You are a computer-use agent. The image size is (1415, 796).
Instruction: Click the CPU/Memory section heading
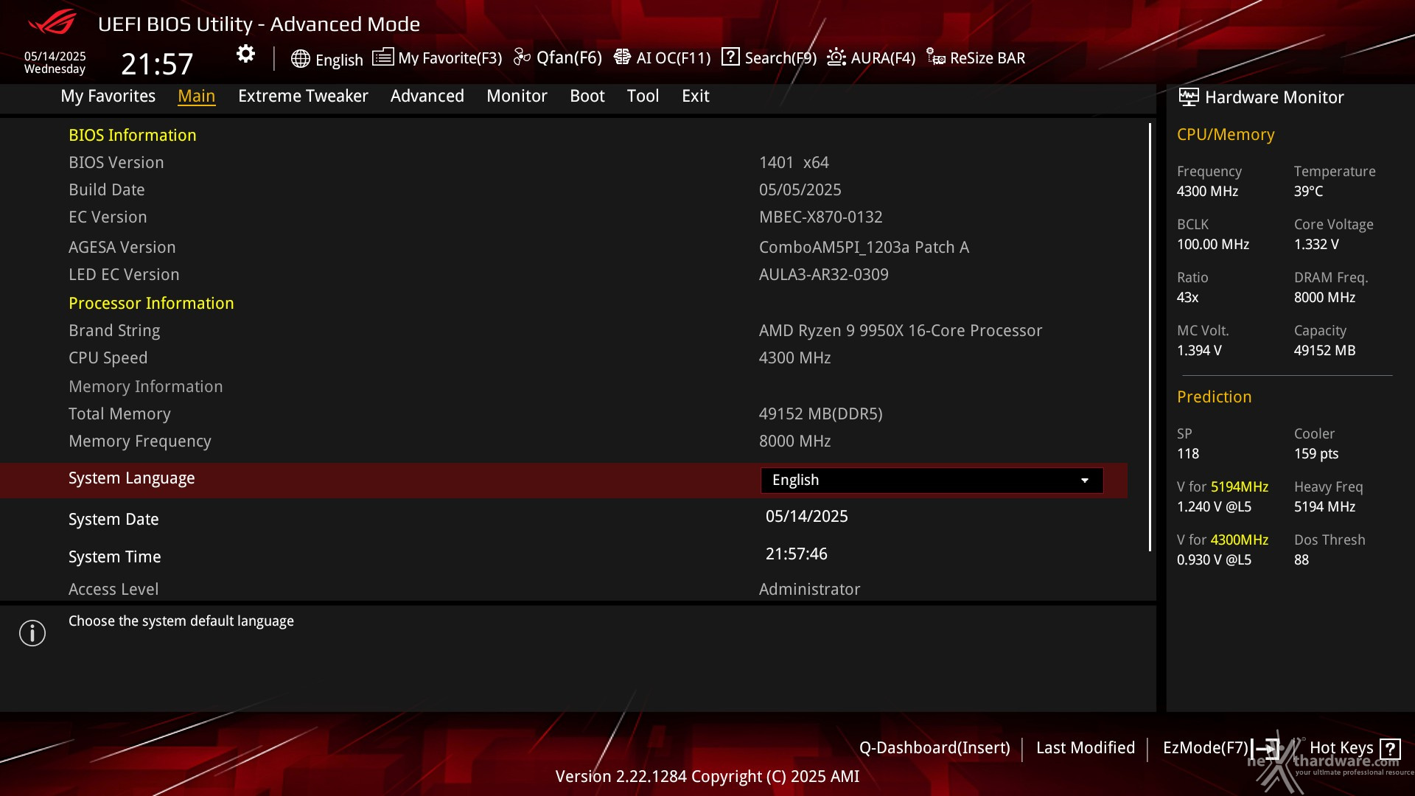coord(1226,135)
